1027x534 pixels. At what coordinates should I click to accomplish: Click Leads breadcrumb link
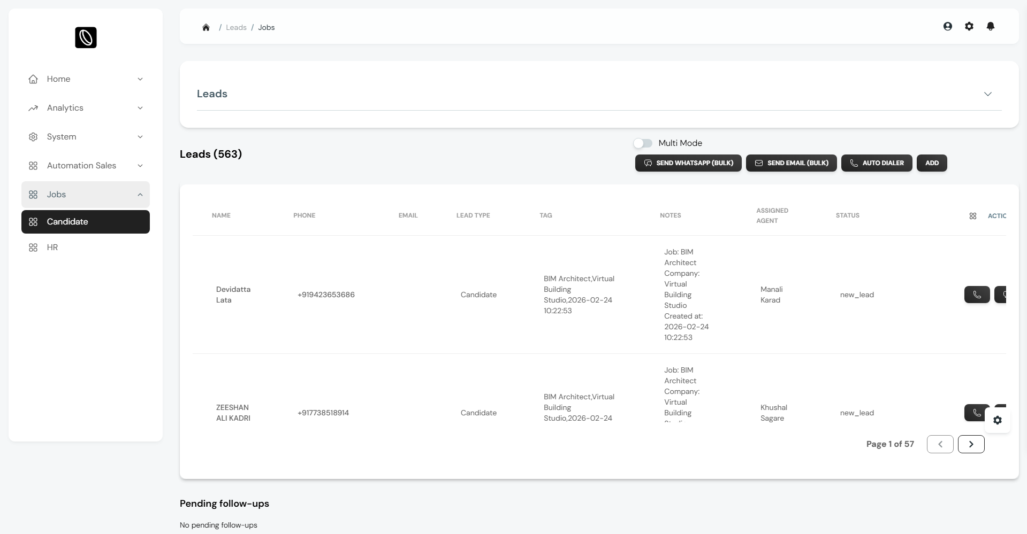click(236, 27)
